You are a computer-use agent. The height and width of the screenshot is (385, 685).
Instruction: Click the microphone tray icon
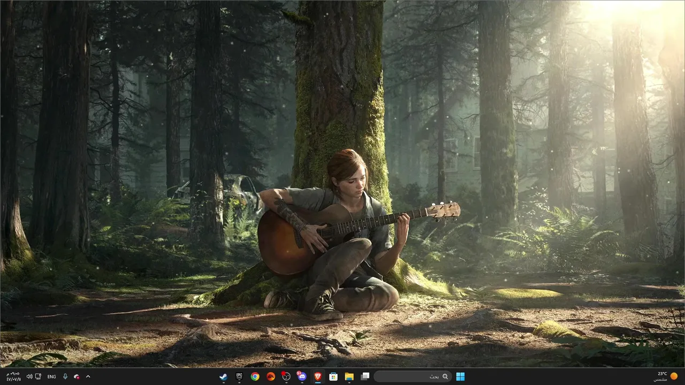65,376
